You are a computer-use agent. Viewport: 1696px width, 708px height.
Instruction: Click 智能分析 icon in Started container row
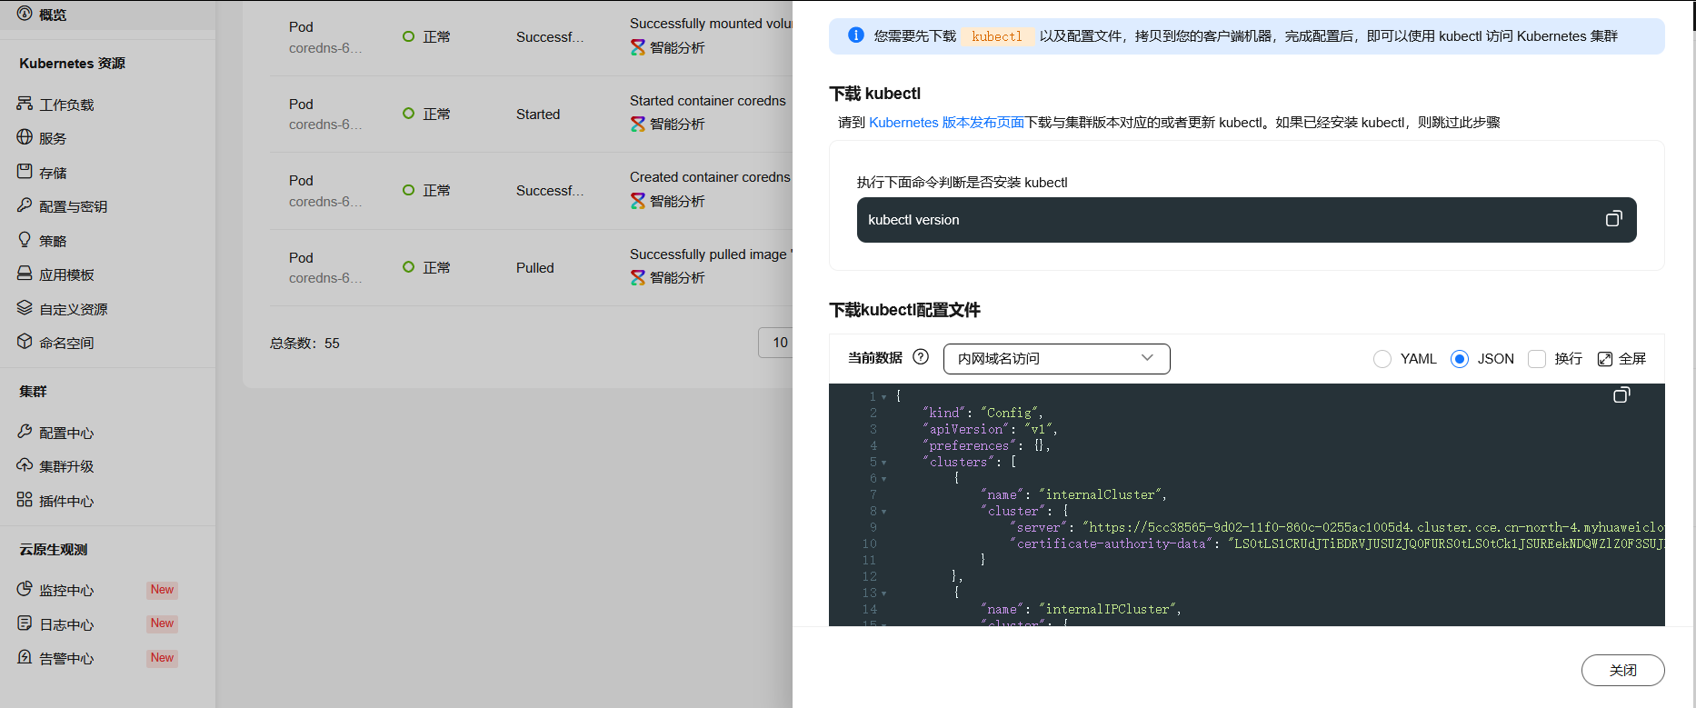click(638, 124)
